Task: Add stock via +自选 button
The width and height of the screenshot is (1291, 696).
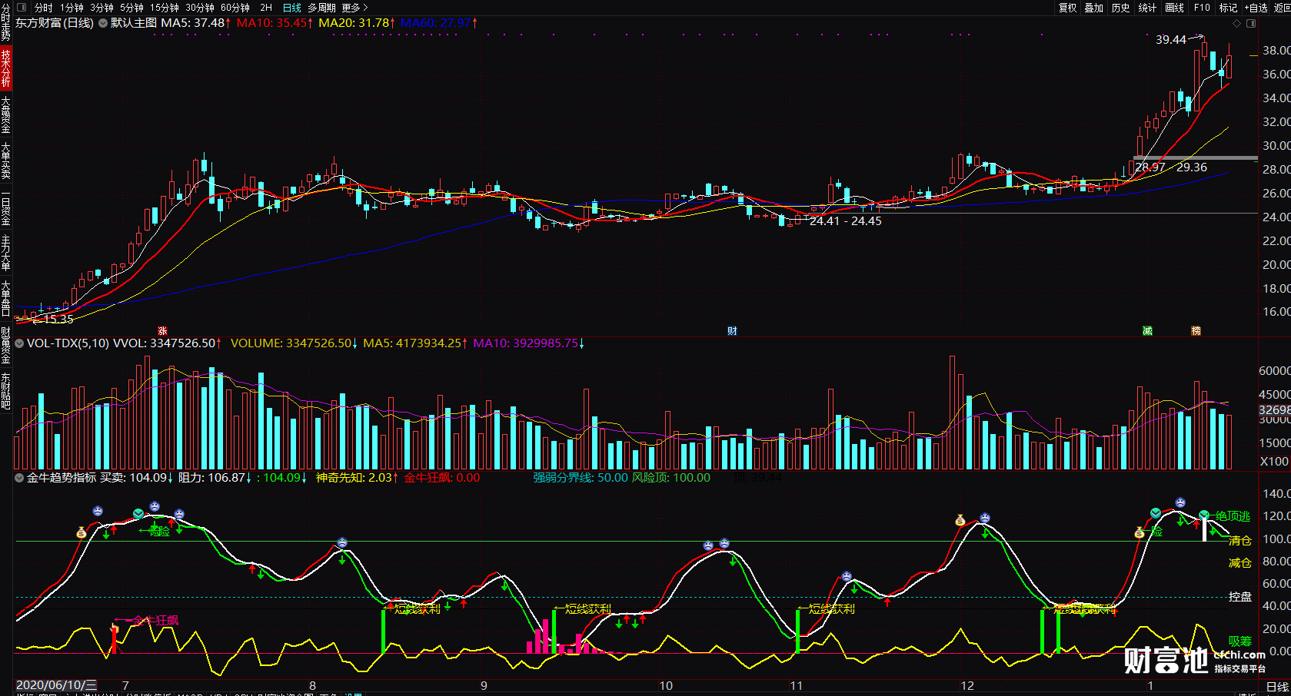Action: point(1254,8)
